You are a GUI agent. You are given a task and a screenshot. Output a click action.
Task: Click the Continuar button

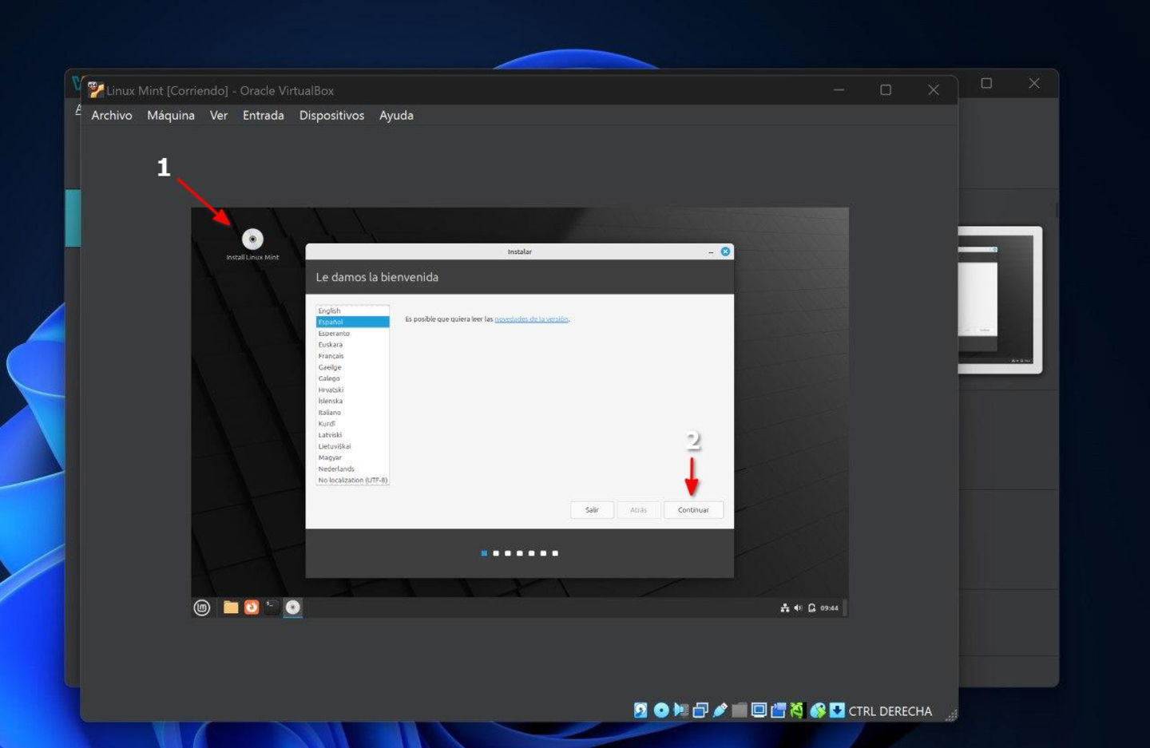693,510
